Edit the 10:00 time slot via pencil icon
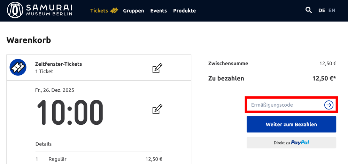The width and height of the screenshot is (348, 164). coord(157,109)
